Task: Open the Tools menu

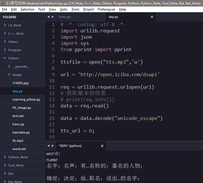Action: 75,9
